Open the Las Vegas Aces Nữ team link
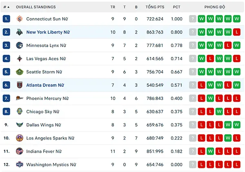Image resolution: width=245 pixels, height=172 pixels. (46, 59)
